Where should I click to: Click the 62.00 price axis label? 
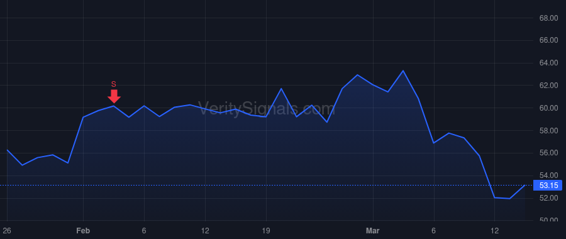pyautogui.click(x=548, y=86)
